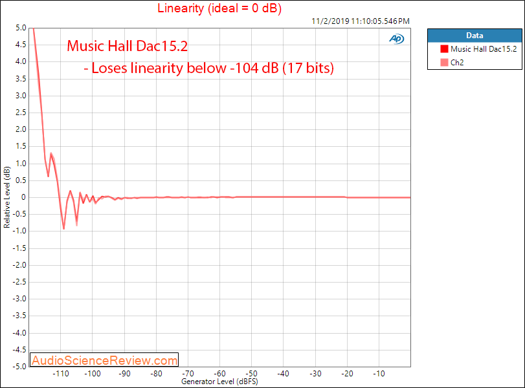Click the -4.0 y-axis tick label

[x=19, y=333]
